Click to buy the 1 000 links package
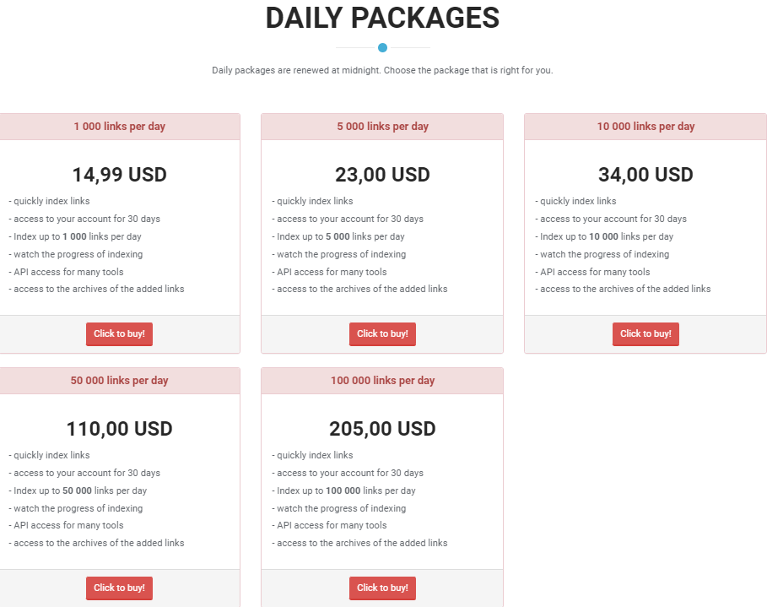767x607 pixels. pyautogui.click(x=119, y=333)
